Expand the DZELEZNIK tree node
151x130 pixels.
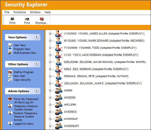pyautogui.click(x=50, y=62)
